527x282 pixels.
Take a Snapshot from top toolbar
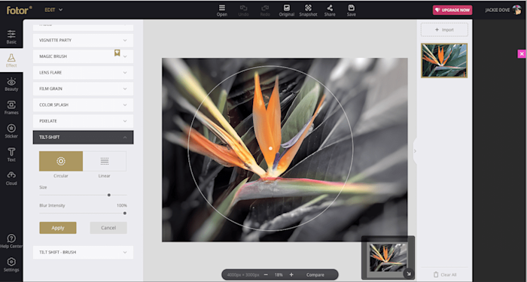pyautogui.click(x=308, y=11)
